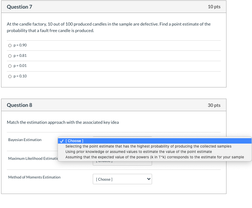This screenshot has width=252, height=208.
Task: Select the highlighted [ Choose ] dropdown option
Action: click(x=155, y=141)
